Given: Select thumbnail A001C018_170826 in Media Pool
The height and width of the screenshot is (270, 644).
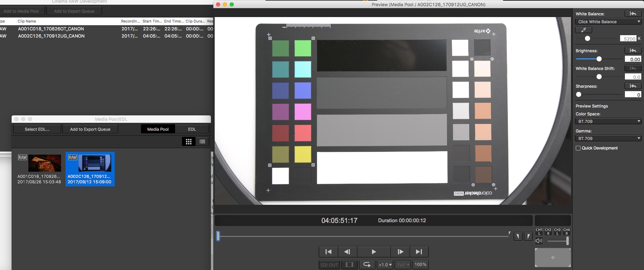Looking at the screenshot, I should pos(39,169).
